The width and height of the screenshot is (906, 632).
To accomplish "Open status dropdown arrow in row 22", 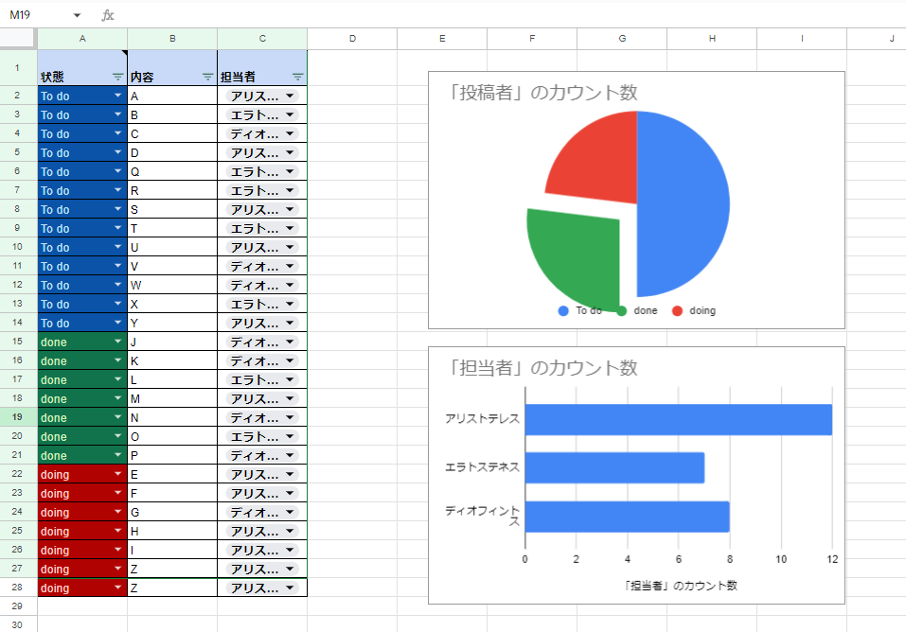I will [x=118, y=474].
